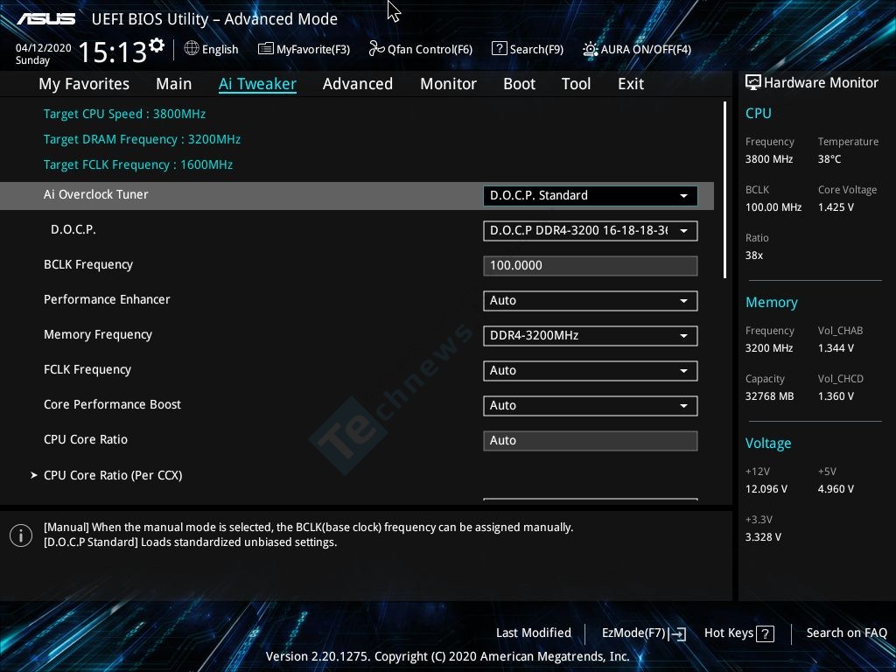Click Core Voltage value 1.425 V

[836, 207]
